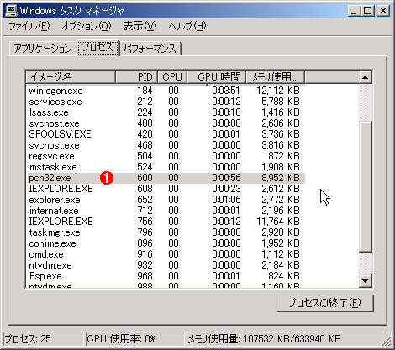Close the Task Manager window

[x=382, y=11]
